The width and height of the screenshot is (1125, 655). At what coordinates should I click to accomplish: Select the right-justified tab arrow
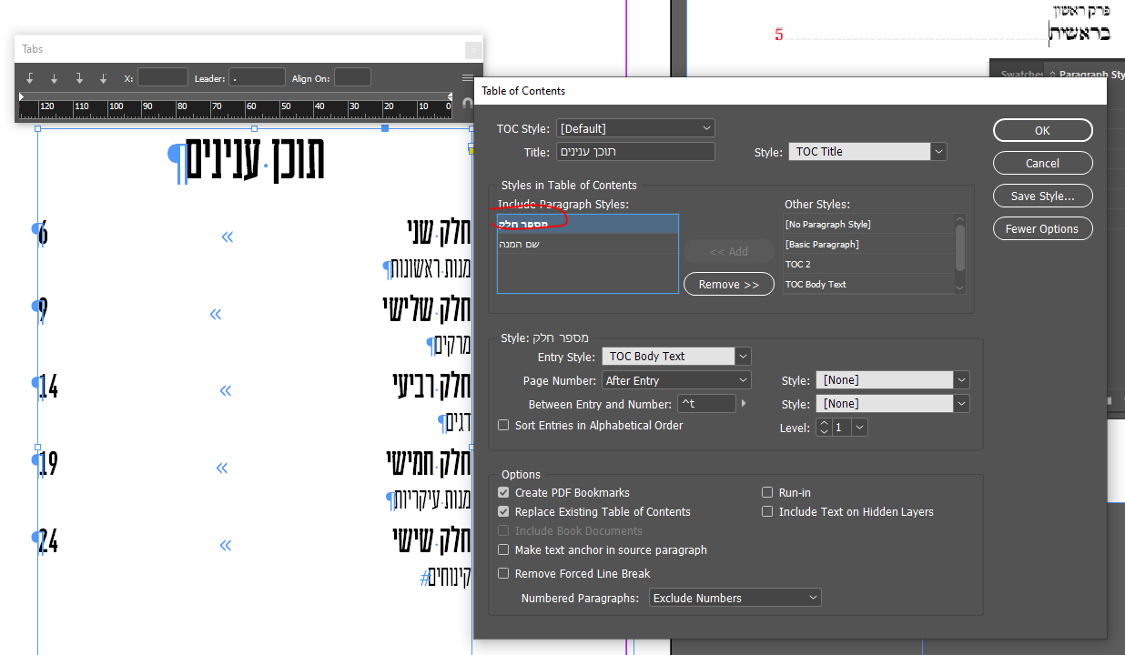(x=79, y=78)
